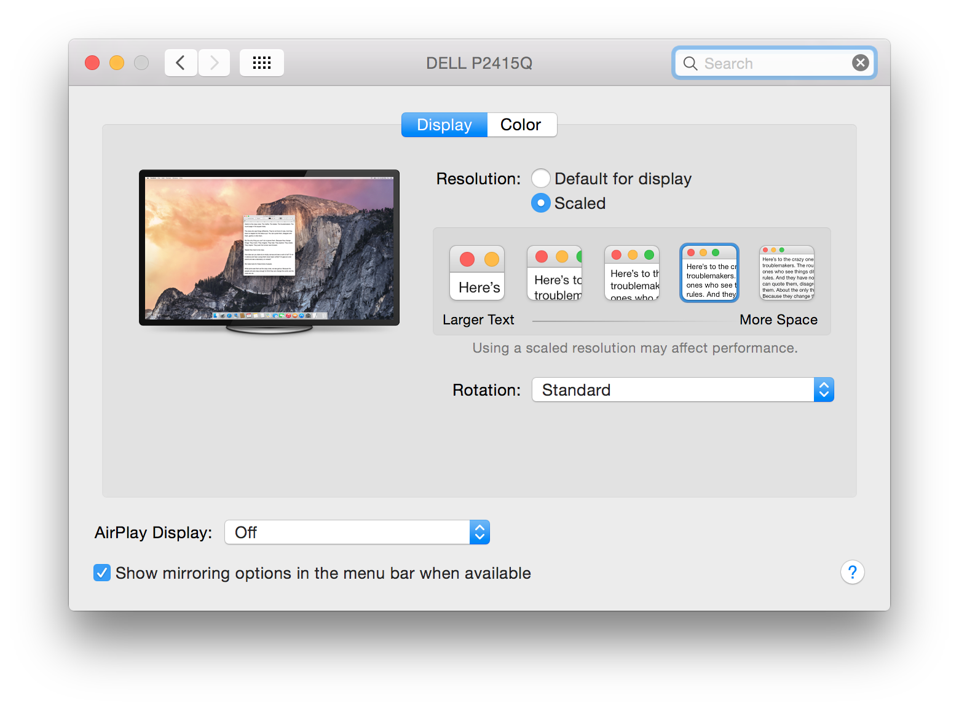This screenshot has height=709, width=959.
Task: Click in the Search input field
Action: (x=775, y=63)
